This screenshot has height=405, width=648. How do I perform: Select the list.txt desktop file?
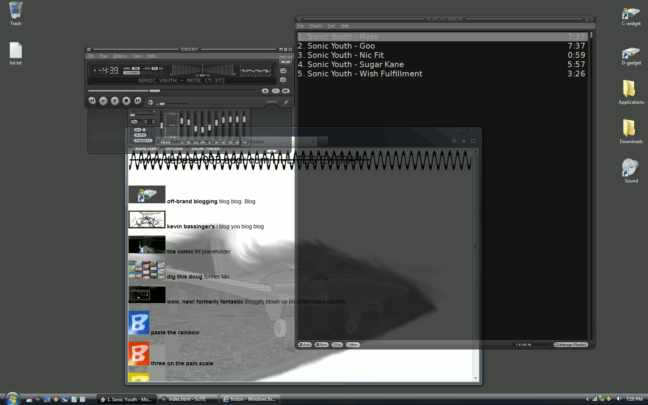coord(15,54)
